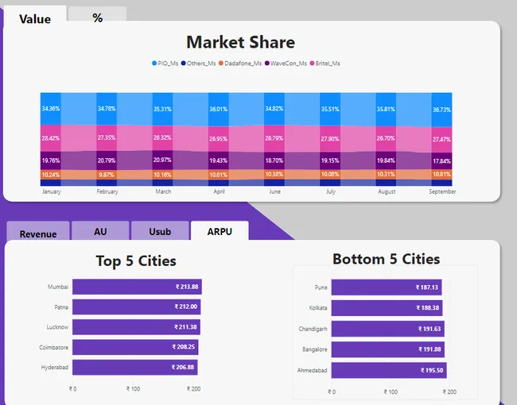Click the September 27.47% Britel segment

pyautogui.click(x=441, y=140)
